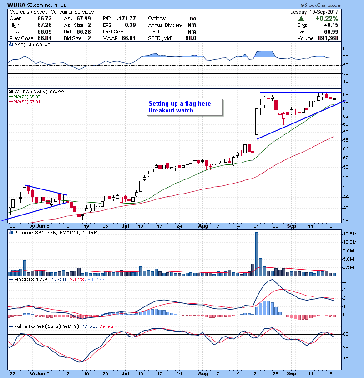Image resolution: width=364 pixels, height=378 pixels.
Task: Click the WUBA (Daily) candlestick legend icon
Action: click(10, 92)
